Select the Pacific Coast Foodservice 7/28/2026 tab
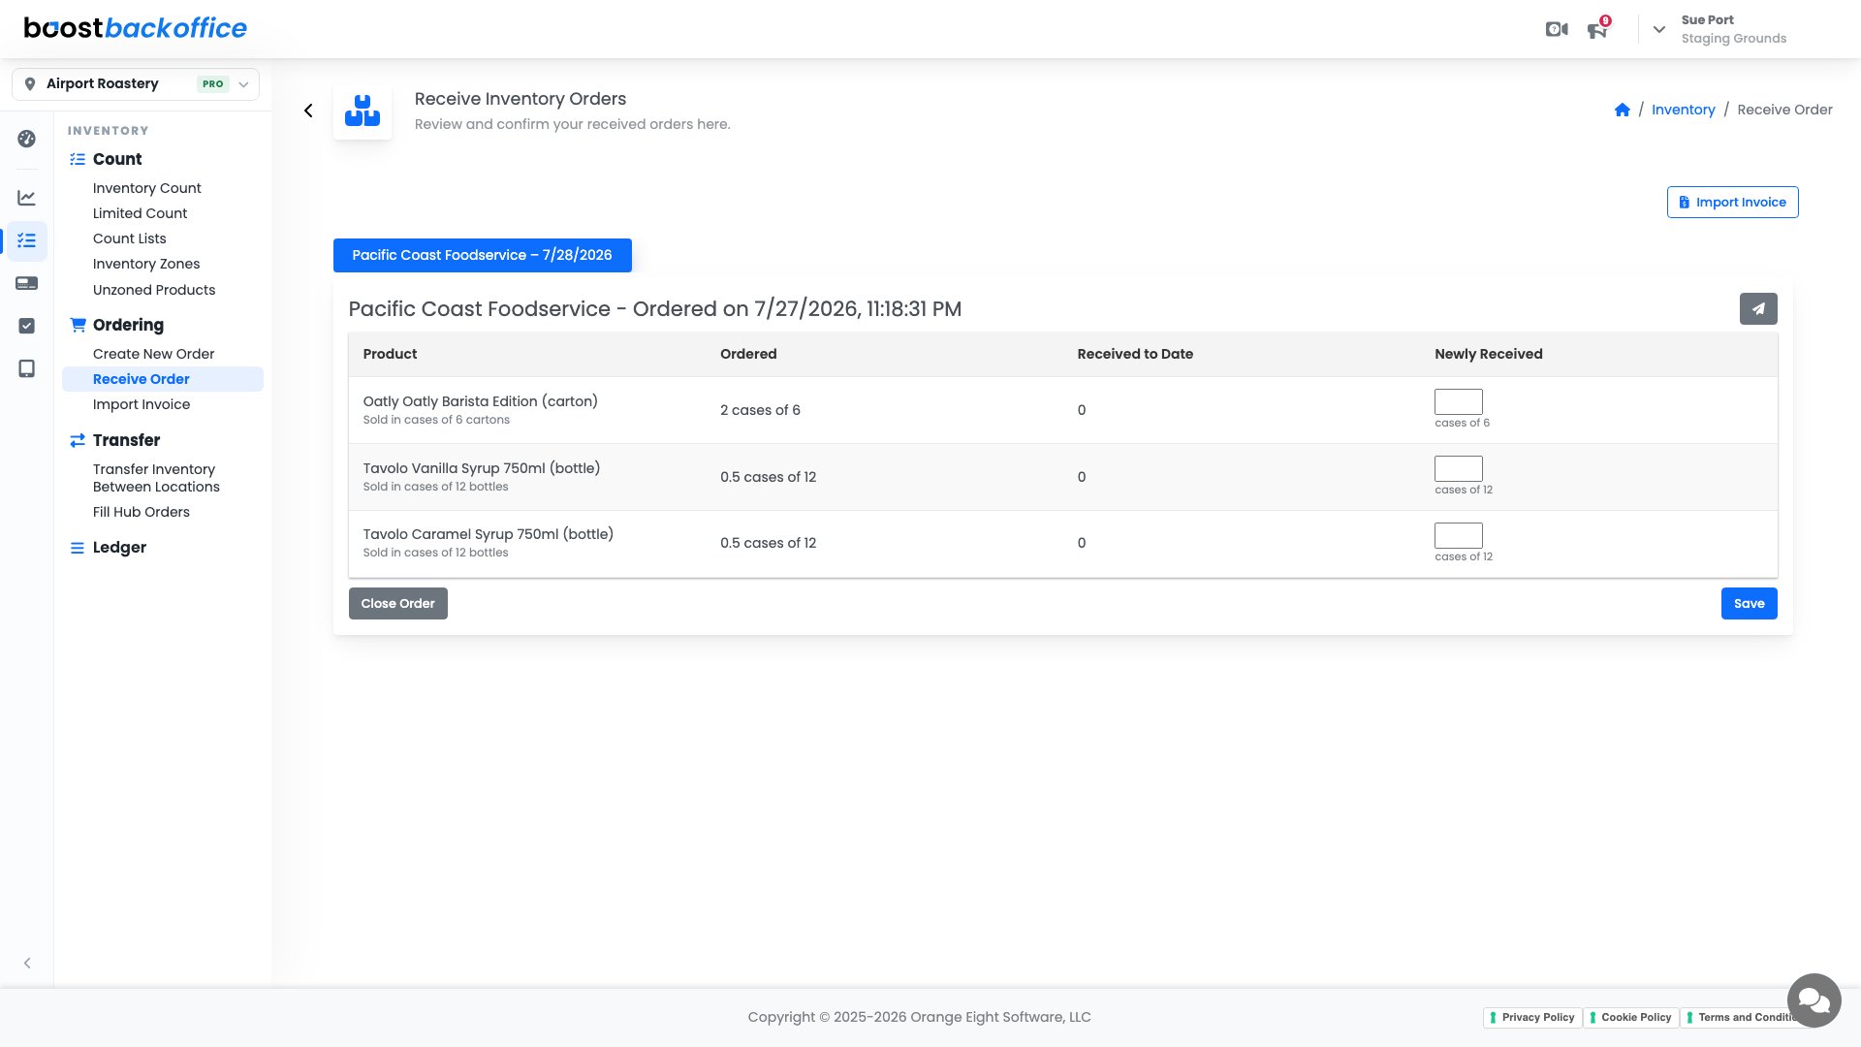This screenshot has width=1861, height=1047. (x=482, y=255)
